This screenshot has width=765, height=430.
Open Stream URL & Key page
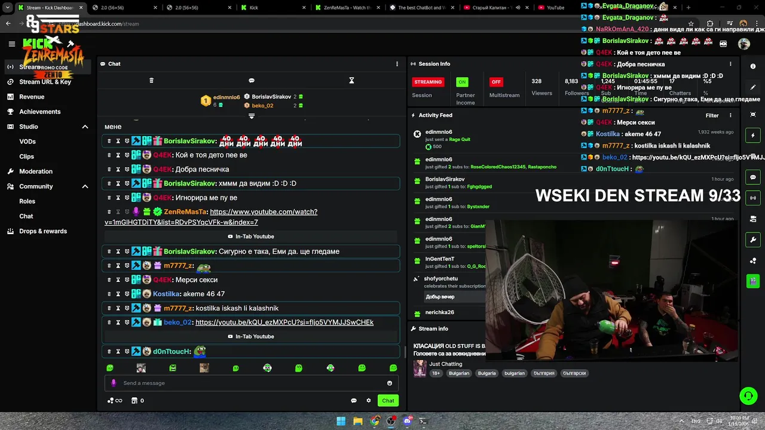pos(45,82)
